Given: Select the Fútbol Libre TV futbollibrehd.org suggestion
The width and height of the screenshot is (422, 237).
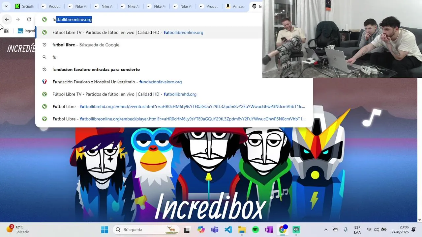Looking at the screenshot, I should click(174, 94).
